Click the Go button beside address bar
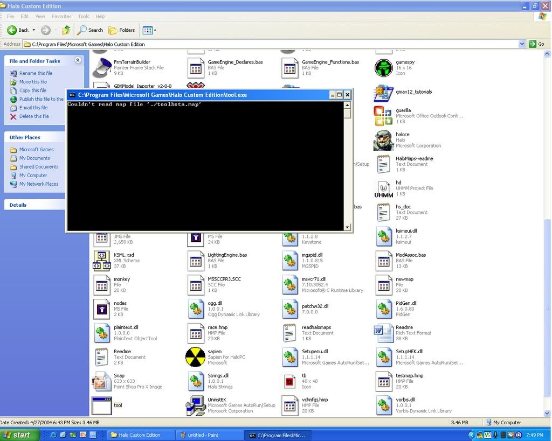 tap(537, 44)
